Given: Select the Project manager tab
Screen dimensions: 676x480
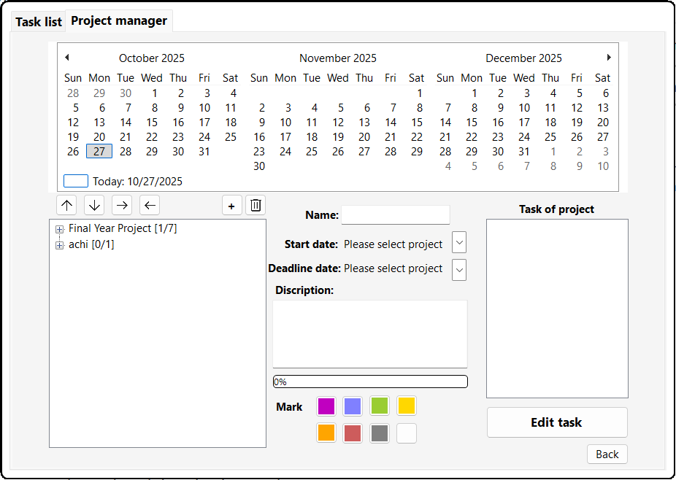Looking at the screenshot, I should pos(119,20).
